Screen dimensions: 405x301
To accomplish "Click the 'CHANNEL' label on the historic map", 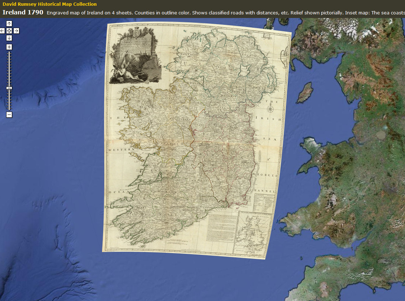I will pos(263,191).
